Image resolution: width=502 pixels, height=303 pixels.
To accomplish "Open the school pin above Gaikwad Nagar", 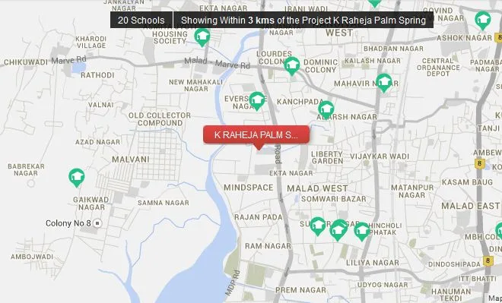I will [x=77, y=178].
